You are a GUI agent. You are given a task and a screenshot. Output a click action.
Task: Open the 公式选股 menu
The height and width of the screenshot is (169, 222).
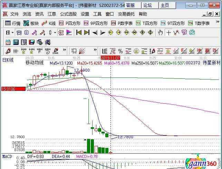(68, 14)
